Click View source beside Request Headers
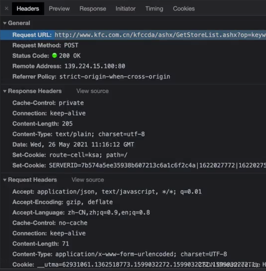The image size is (266, 271). pyautogui.click(x=88, y=180)
